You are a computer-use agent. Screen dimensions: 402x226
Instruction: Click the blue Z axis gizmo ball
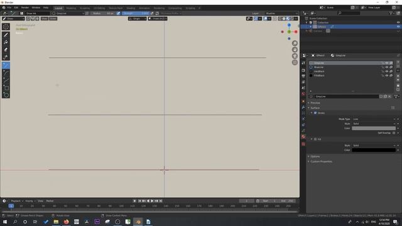[x=289, y=25]
